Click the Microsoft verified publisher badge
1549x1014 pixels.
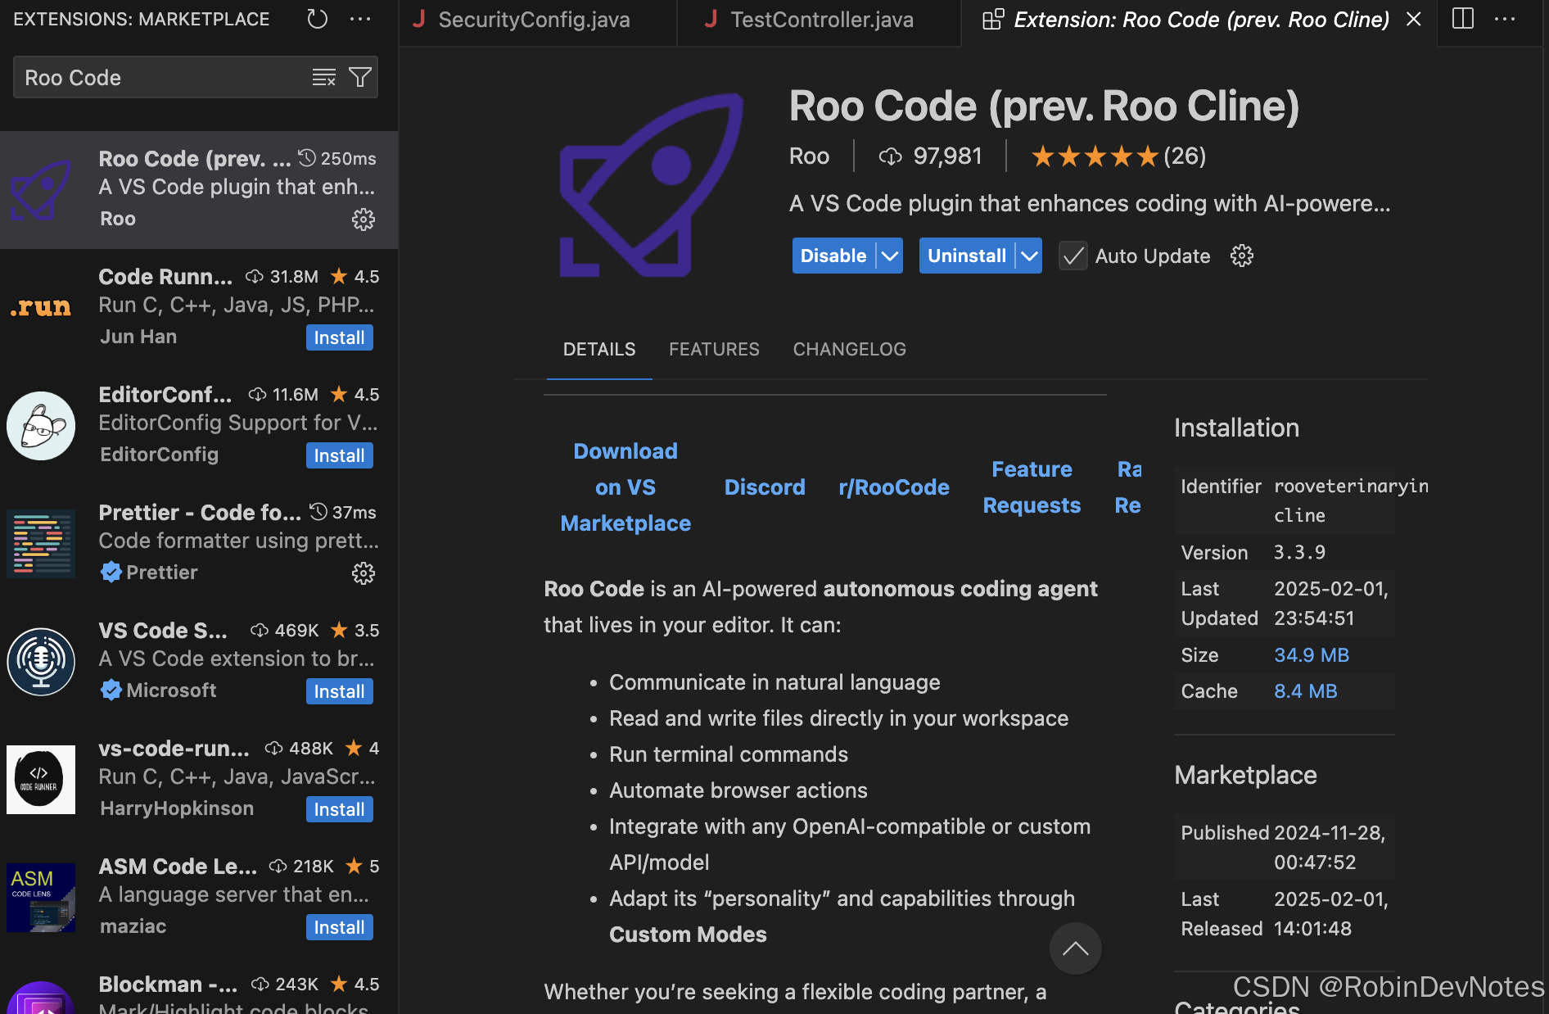click(x=111, y=690)
